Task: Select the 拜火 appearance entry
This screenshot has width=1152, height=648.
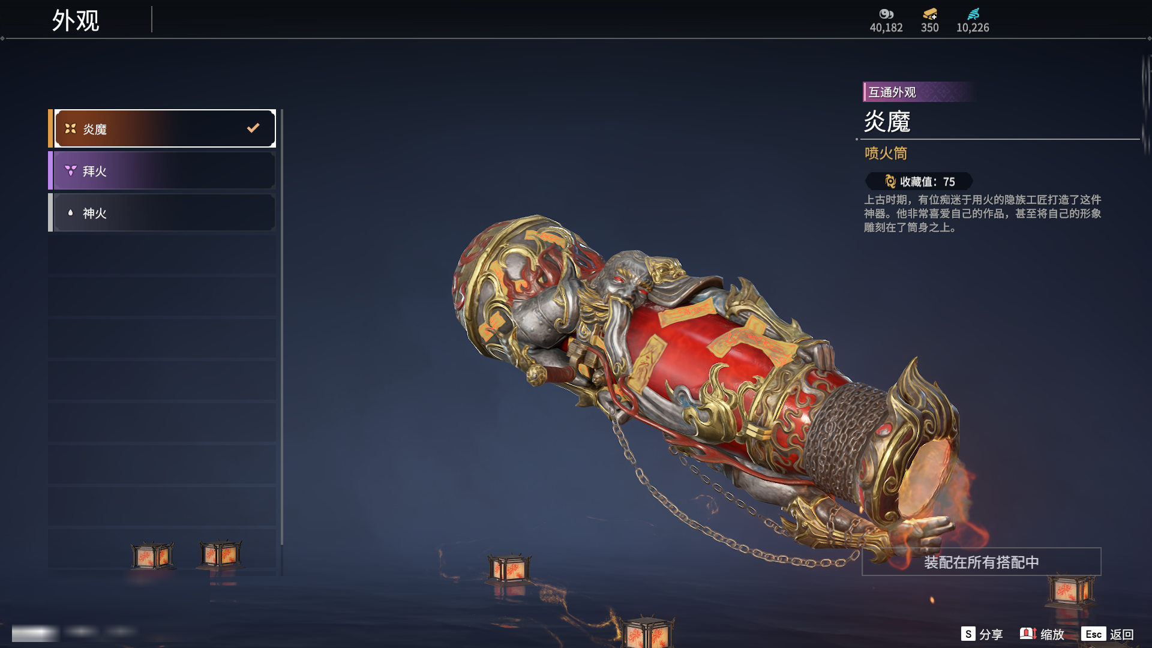Action: pyautogui.click(x=162, y=170)
